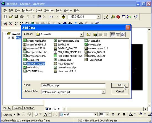Open the fill color paint bucket

(141, 114)
